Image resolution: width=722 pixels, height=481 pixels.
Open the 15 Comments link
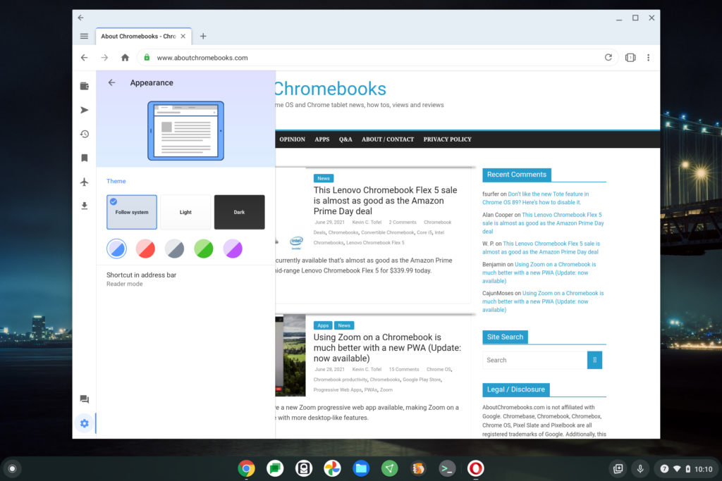404,369
